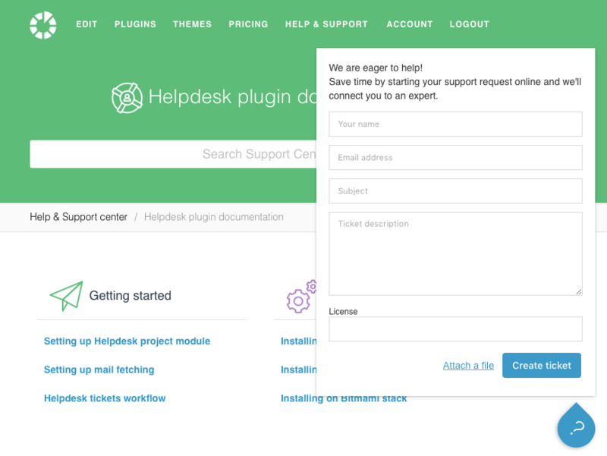Open the PLUGINS menu item

coord(135,24)
